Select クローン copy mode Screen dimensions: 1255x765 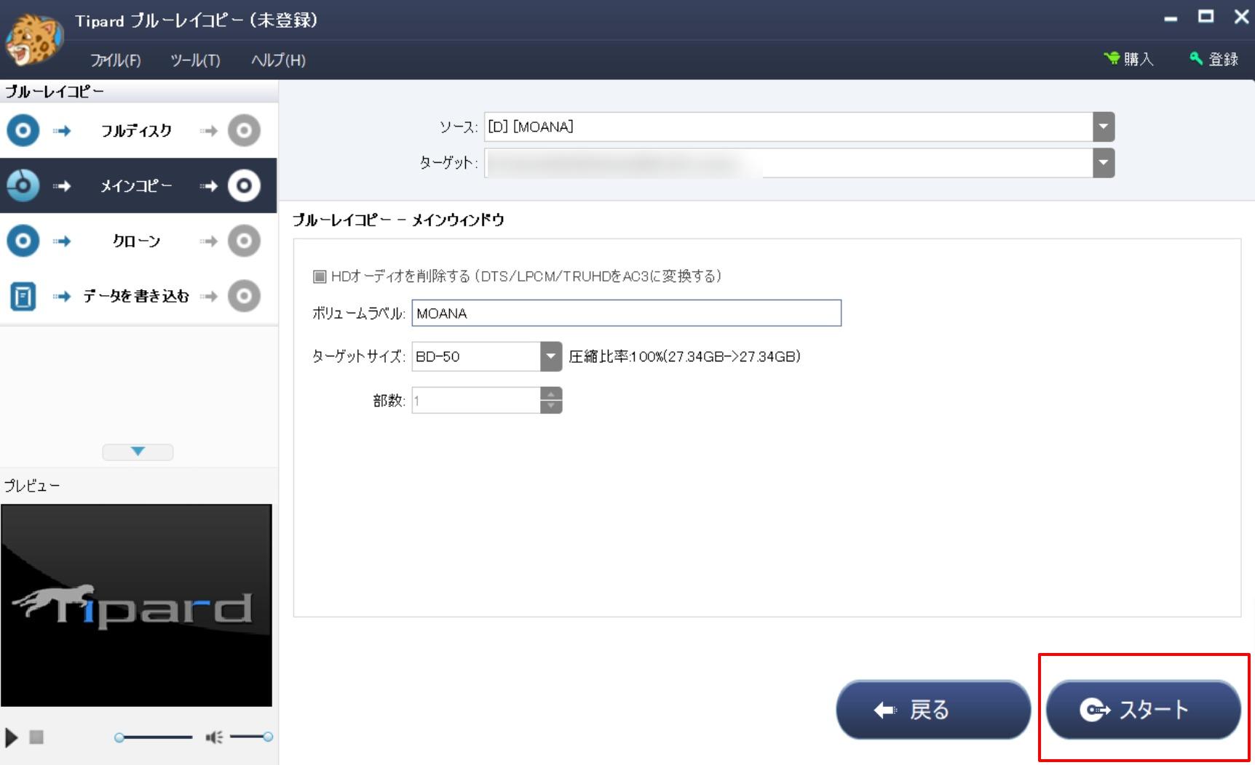click(138, 241)
